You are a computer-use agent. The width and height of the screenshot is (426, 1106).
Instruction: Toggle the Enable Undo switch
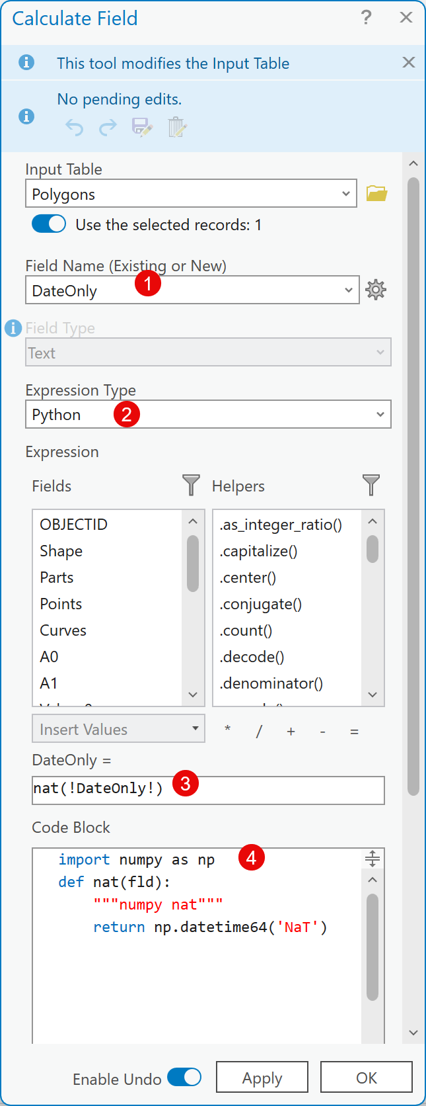pyautogui.click(x=184, y=1077)
